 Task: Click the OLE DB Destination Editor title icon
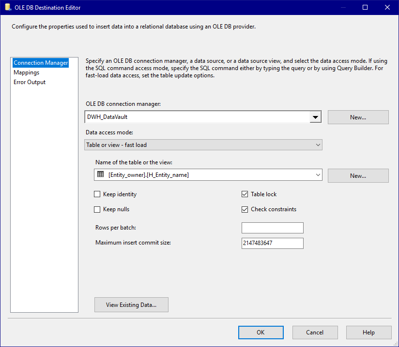[8, 7]
